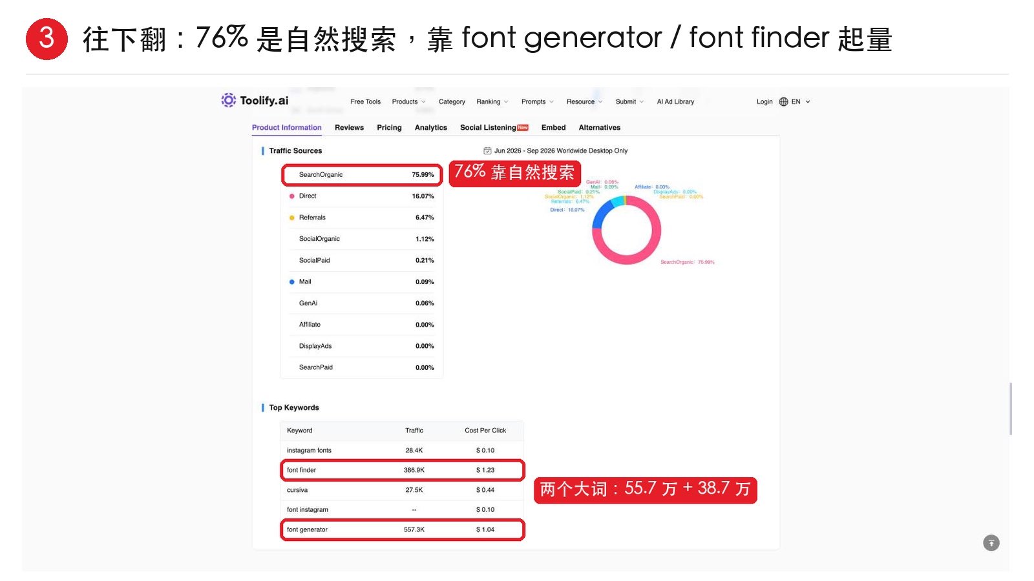Expand the Products dropdown
The image size is (1034, 581).
coord(408,101)
